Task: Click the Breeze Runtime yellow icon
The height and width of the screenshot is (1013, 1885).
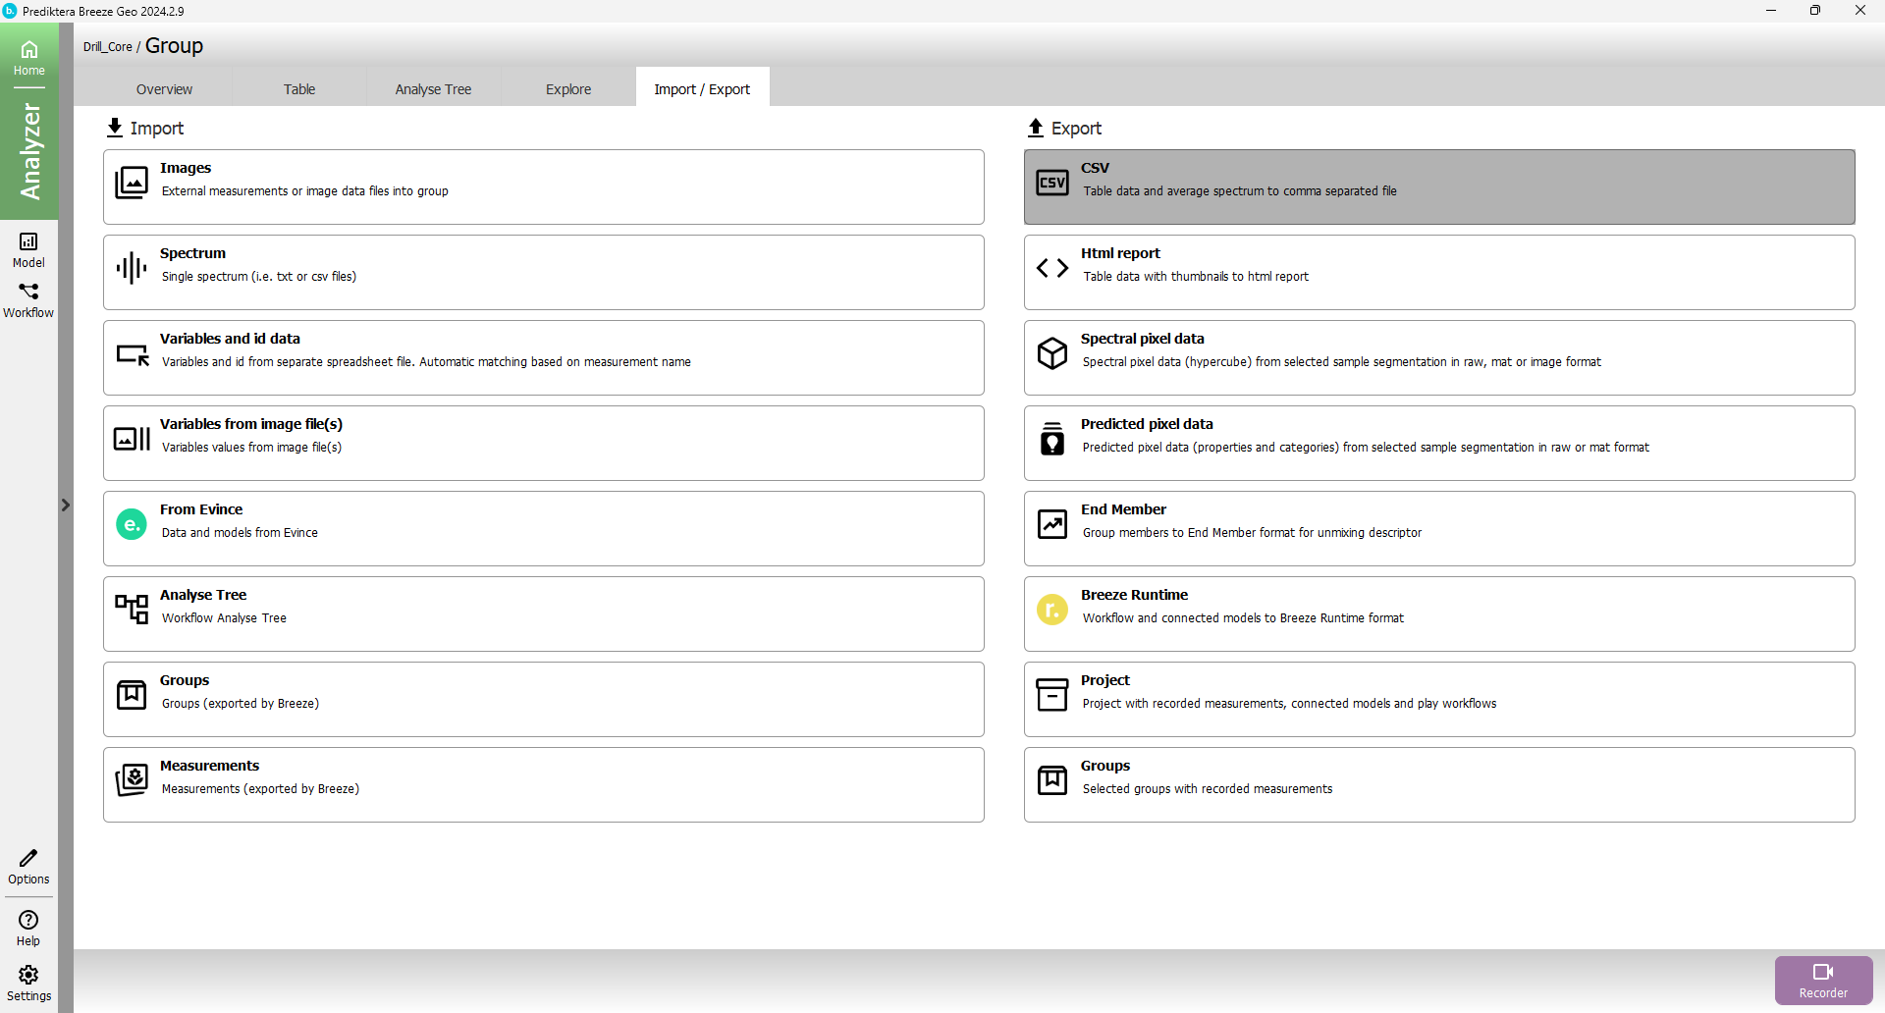Action: [x=1052, y=610]
